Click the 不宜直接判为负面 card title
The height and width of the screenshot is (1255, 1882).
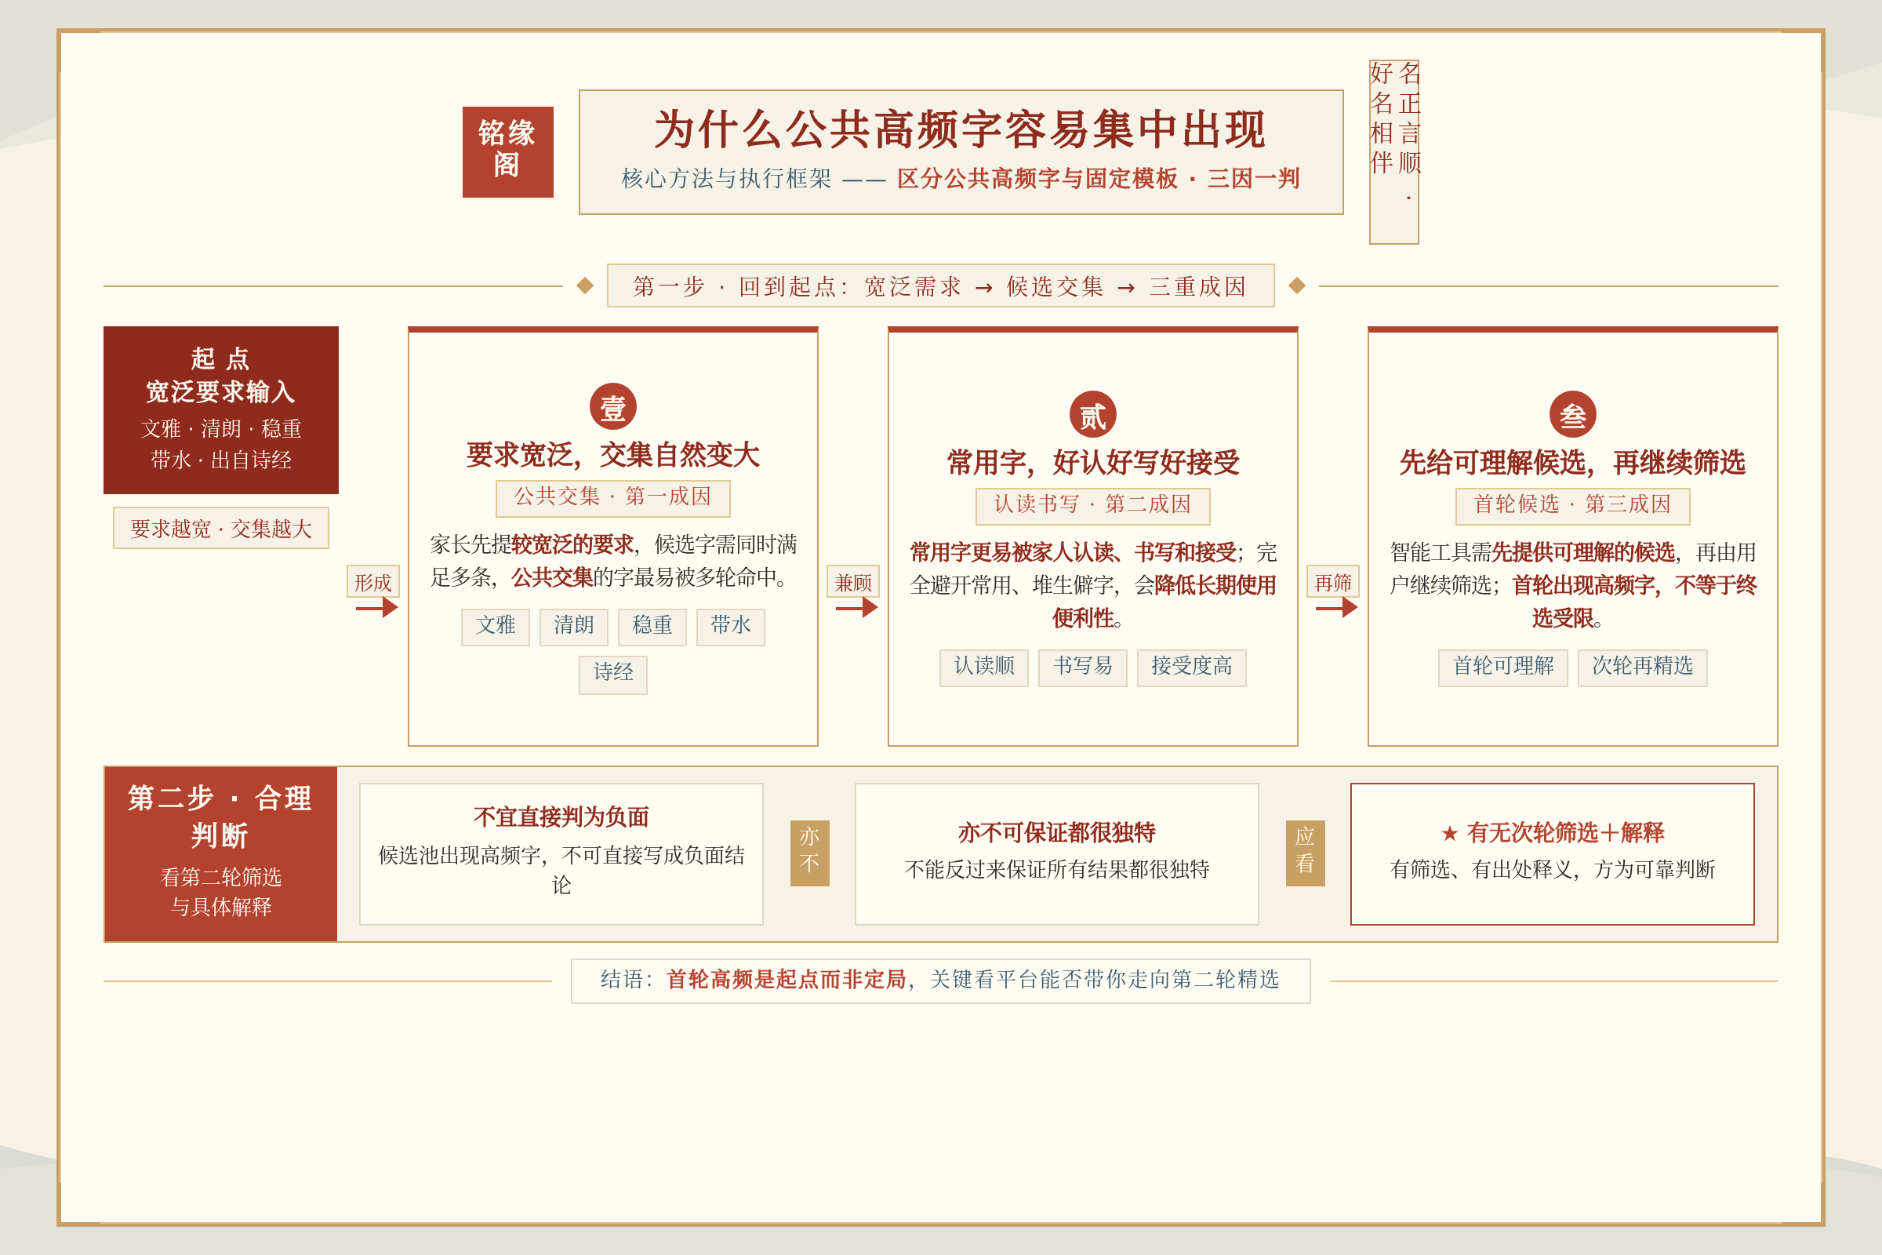pos(561,817)
